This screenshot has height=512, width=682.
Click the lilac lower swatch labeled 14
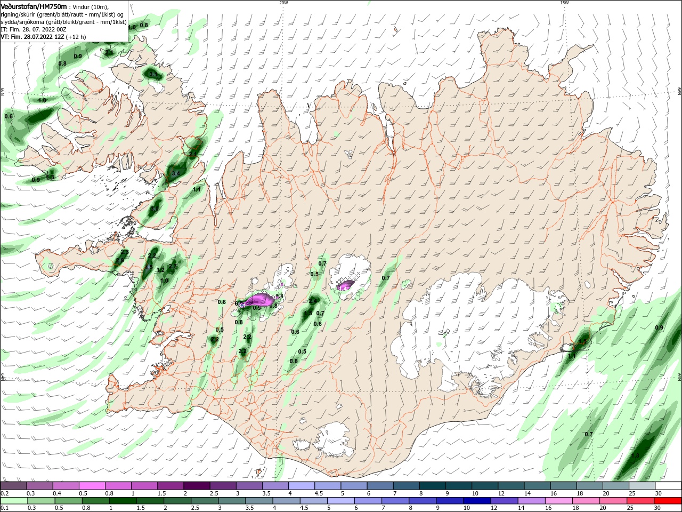(x=531, y=501)
